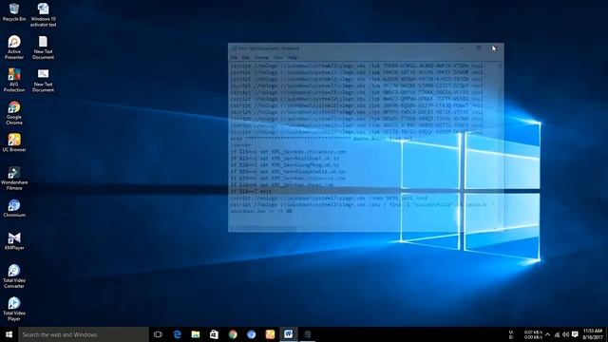This screenshot has width=608, height=342.
Task: Click Notepad's horizontal scrollbar thumb
Action: tap(266, 228)
